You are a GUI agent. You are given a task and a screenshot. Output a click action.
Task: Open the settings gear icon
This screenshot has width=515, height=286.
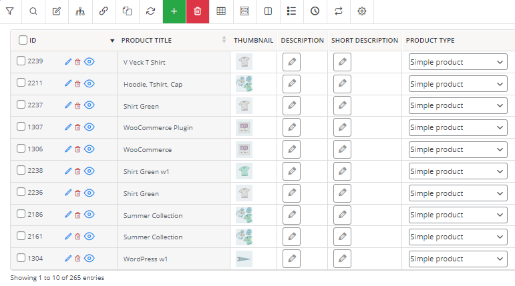[x=361, y=11]
